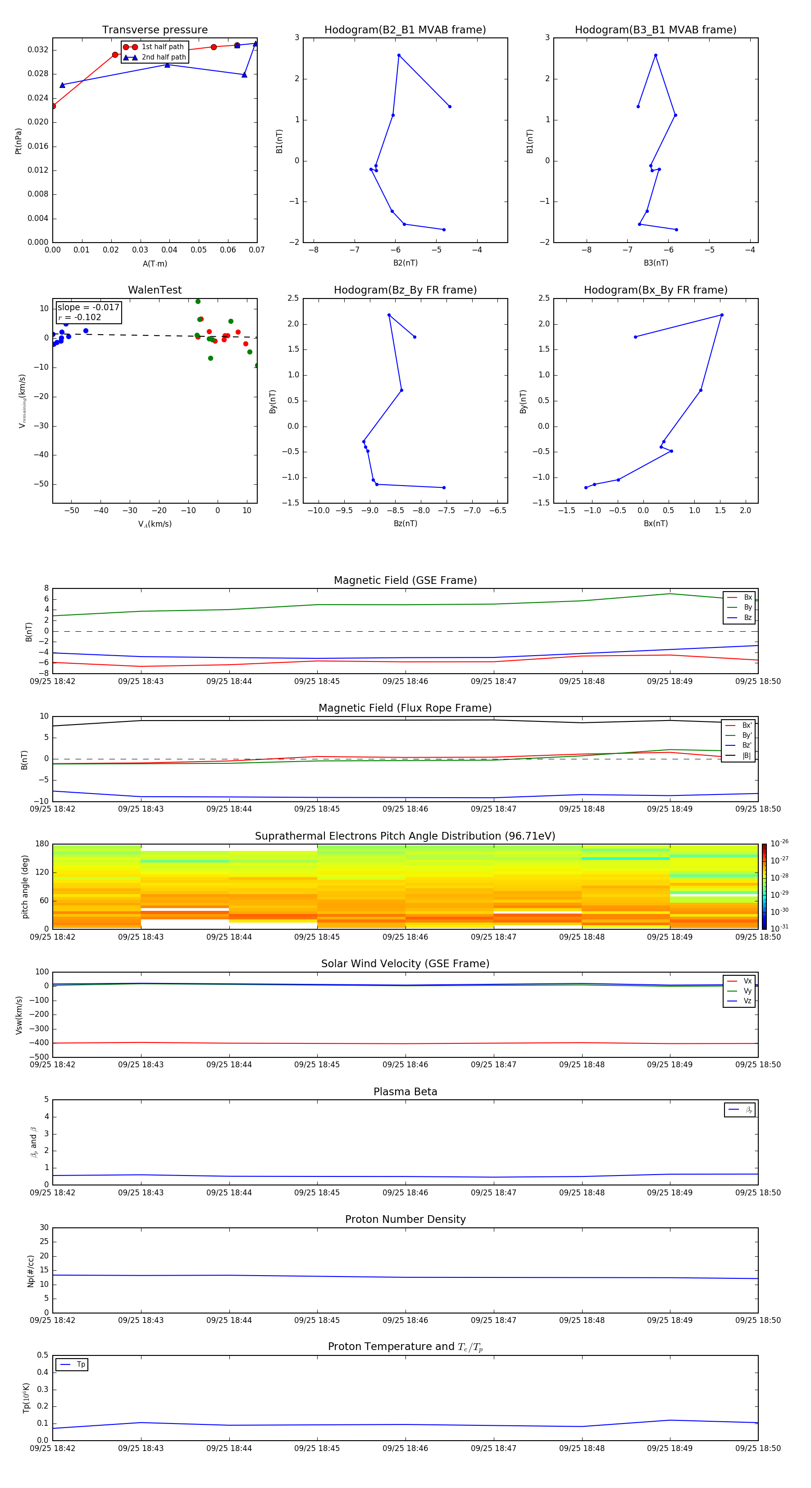Click the "Hodogram(Bx_By FR frame)" title
The image size is (811, 1488).
coord(656,290)
